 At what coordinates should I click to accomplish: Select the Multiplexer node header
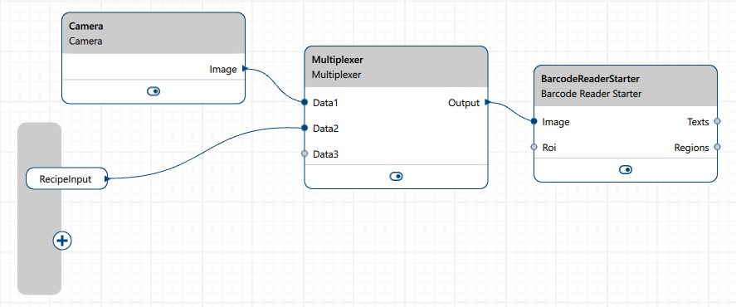point(396,66)
